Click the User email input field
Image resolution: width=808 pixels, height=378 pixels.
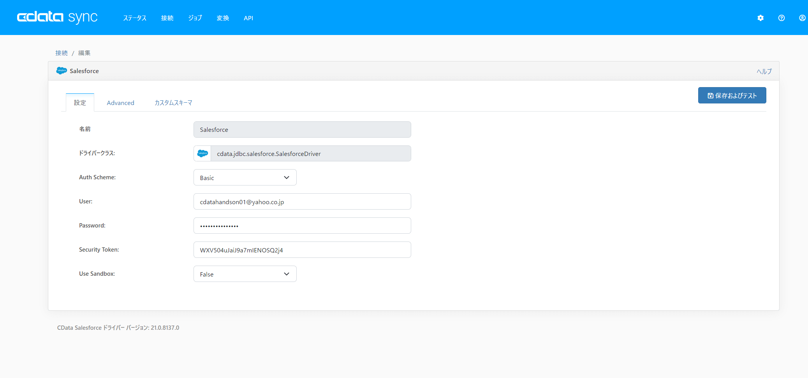tap(302, 202)
